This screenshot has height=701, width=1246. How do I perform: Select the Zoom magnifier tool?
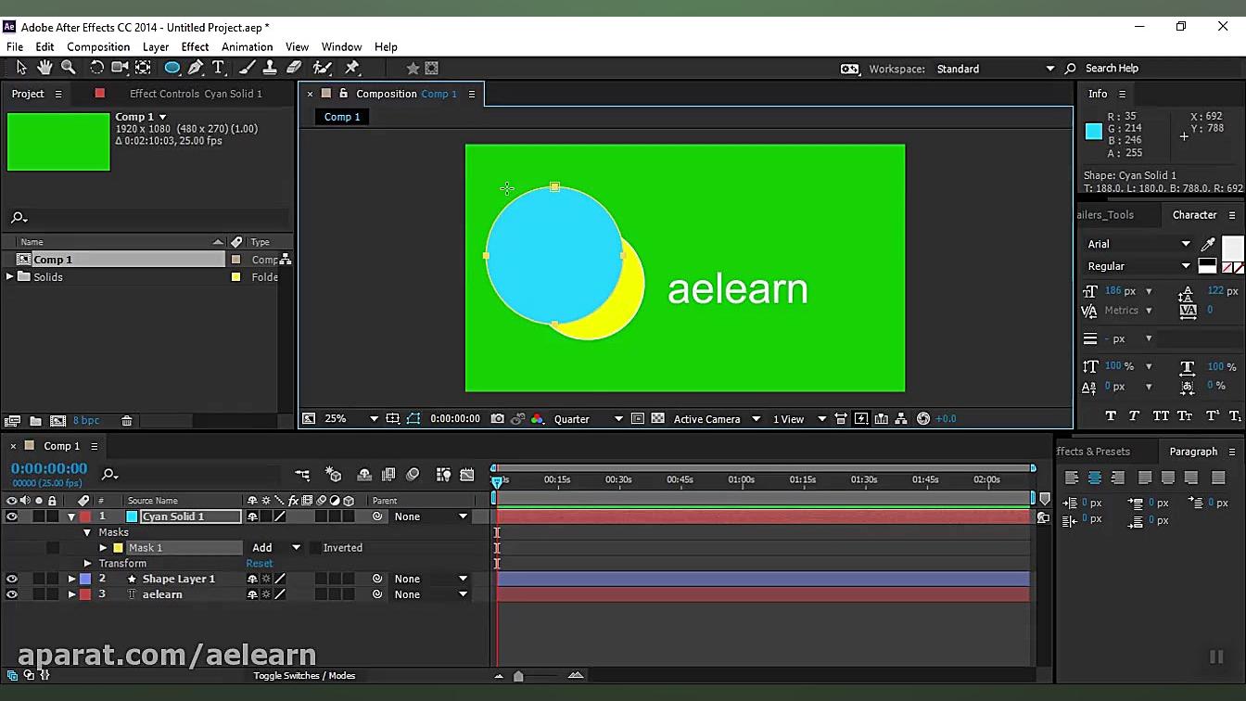69,68
